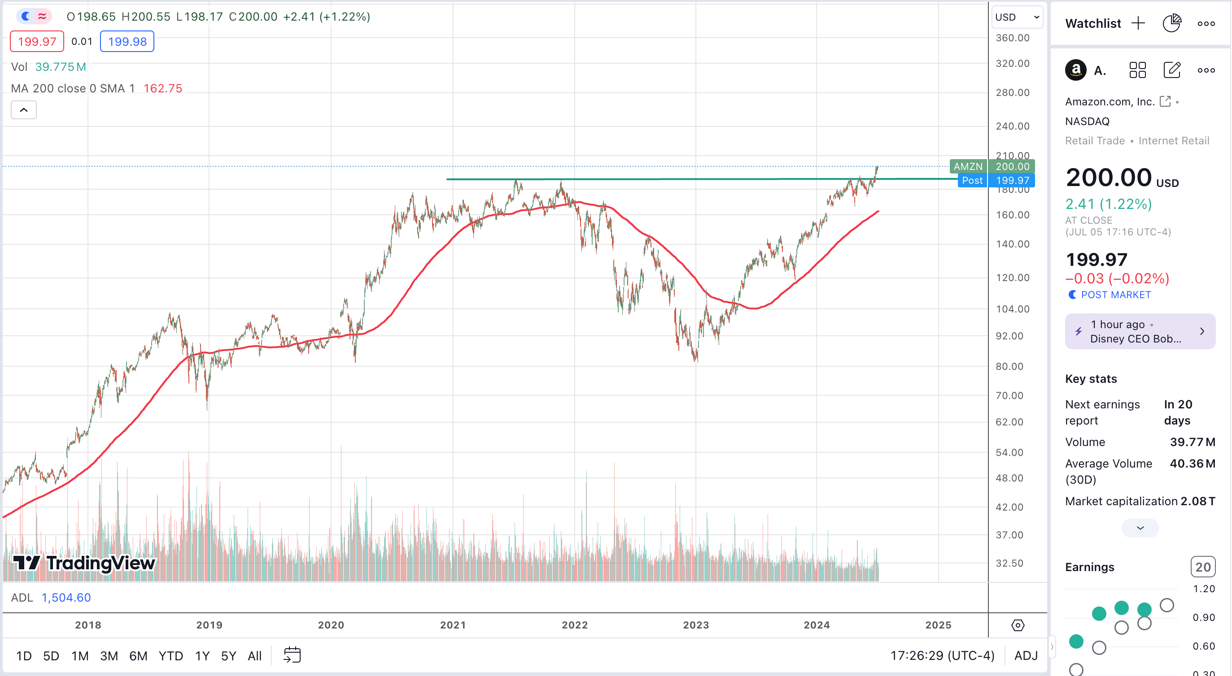Toggle ADJ adjusted data button
The image size is (1232, 676).
[1026, 655]
